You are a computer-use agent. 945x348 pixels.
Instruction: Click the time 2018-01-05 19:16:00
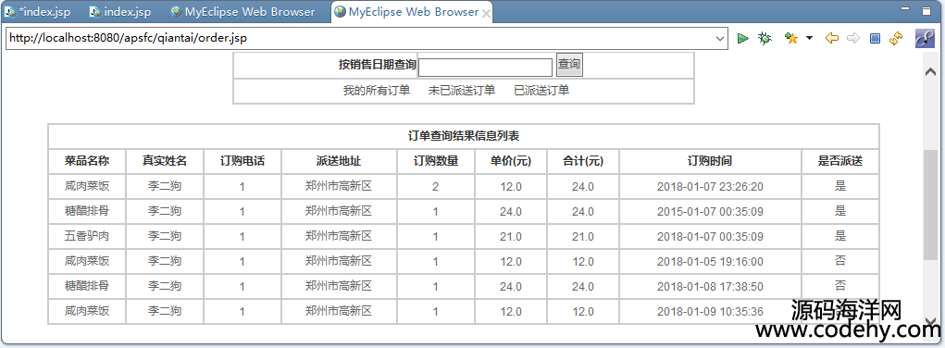click(x=710, y=262)
